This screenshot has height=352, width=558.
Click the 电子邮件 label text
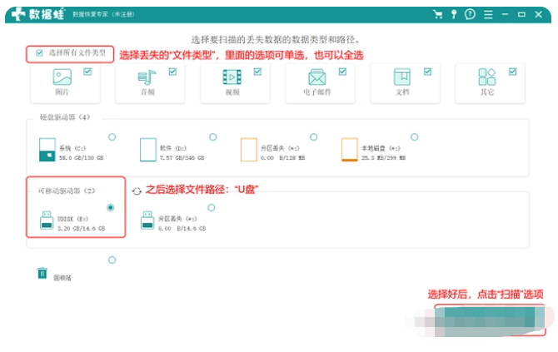point(317,92)
